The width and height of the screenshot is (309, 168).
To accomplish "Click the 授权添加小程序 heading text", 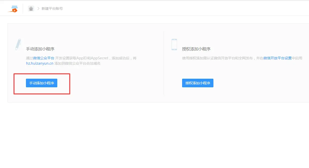I will coord(196,49).
